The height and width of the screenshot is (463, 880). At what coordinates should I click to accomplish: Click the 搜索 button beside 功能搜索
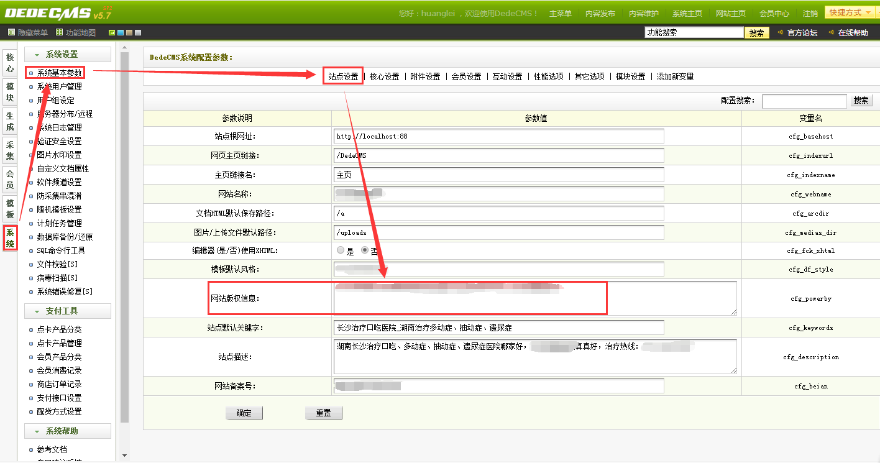pyautogui.click(x=756, y=33)
